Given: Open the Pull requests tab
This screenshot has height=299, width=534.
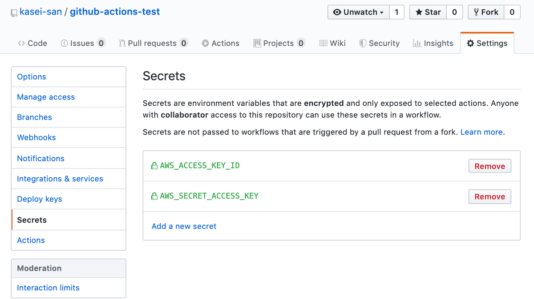Looking at the screenshot, I should coord(154,43).
